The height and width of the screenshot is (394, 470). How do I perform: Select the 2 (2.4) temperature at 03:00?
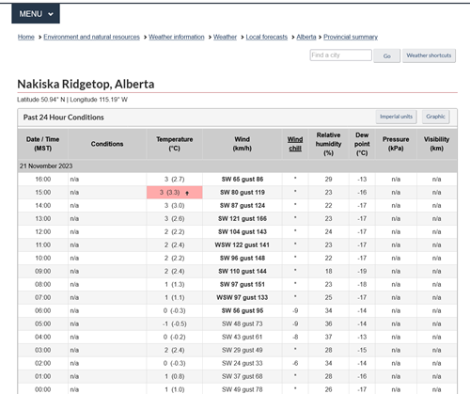point(175,351)
